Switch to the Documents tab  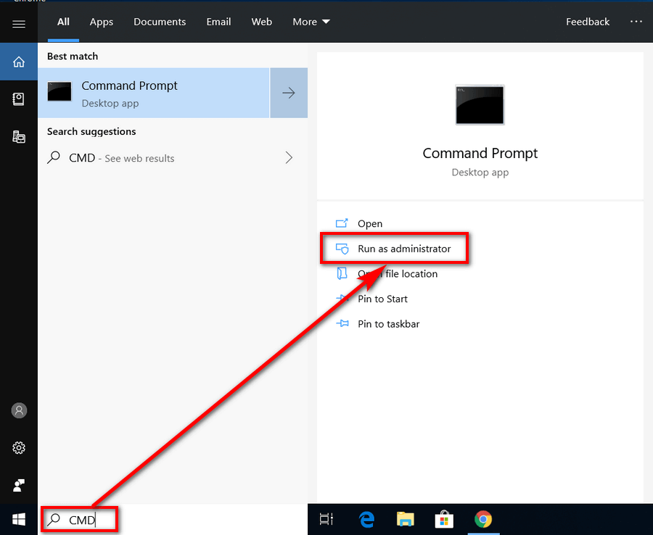160,22
